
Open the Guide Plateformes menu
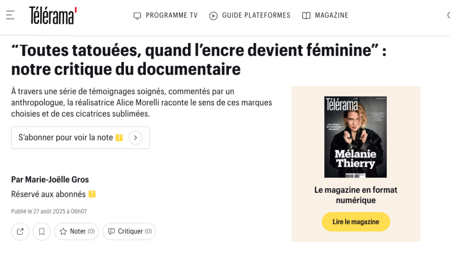(256, 16)
